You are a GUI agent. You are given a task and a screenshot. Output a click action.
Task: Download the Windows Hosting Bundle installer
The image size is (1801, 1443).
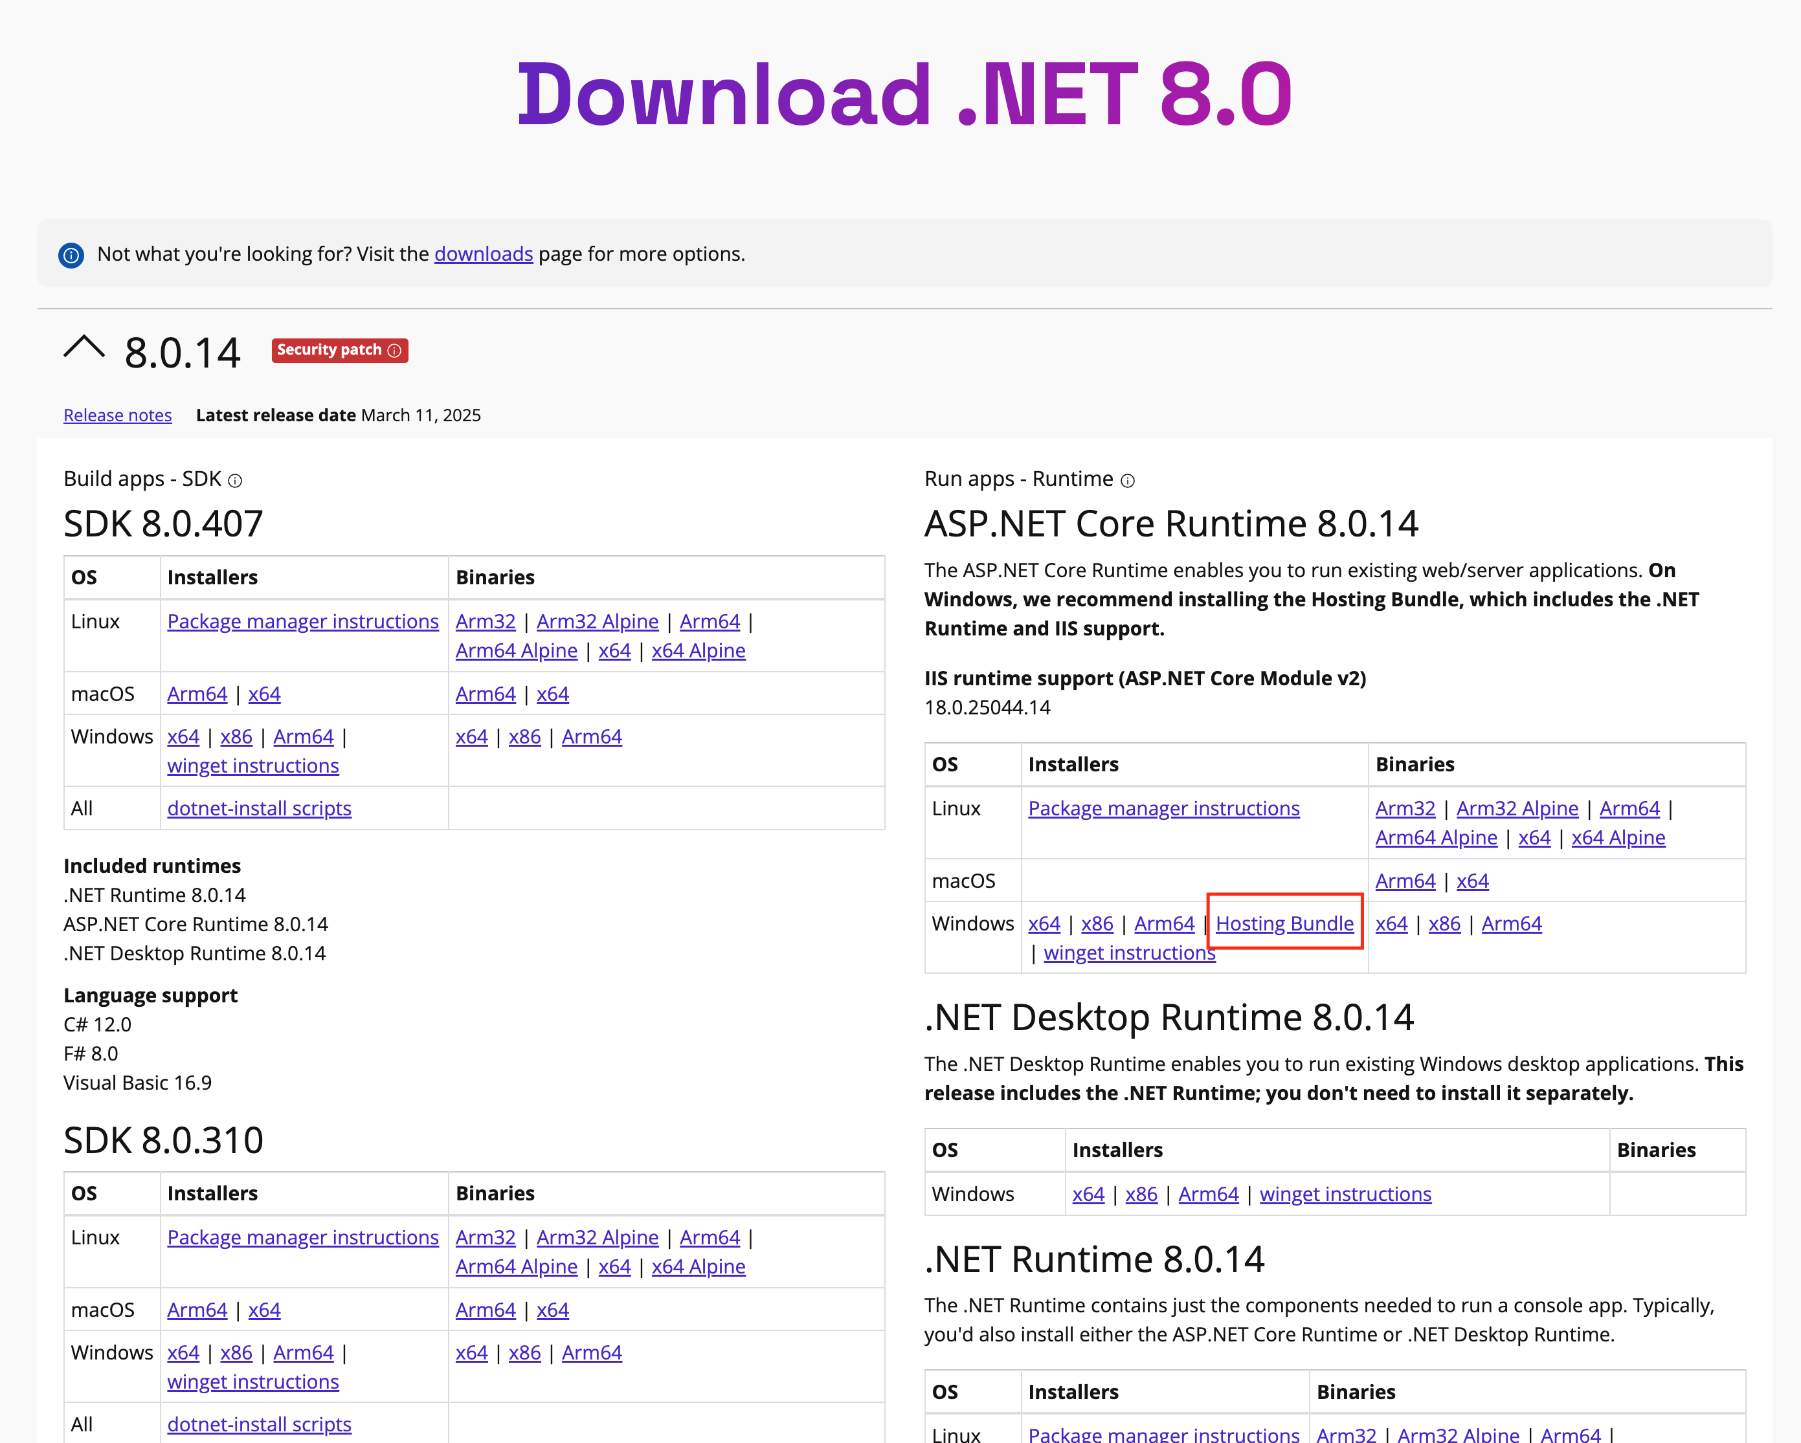point(1285,923)
